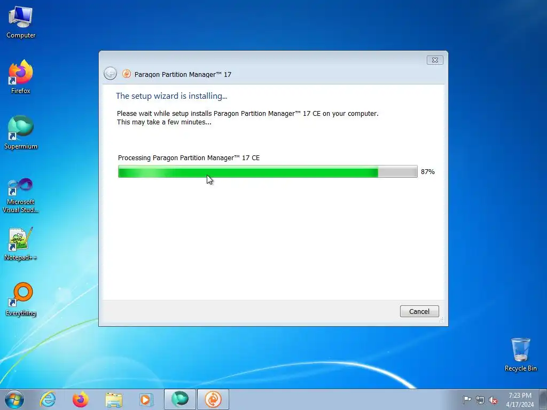Click the back arrow in setup wizard
This screenshot has width=547, height=410.
click(110, 74)
